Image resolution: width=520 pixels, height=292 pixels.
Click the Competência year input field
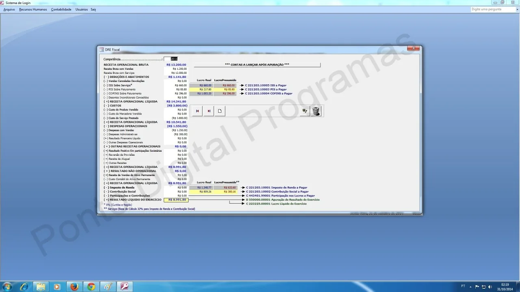coord(171,59)
